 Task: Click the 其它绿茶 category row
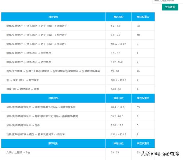(x=78, y=80)
